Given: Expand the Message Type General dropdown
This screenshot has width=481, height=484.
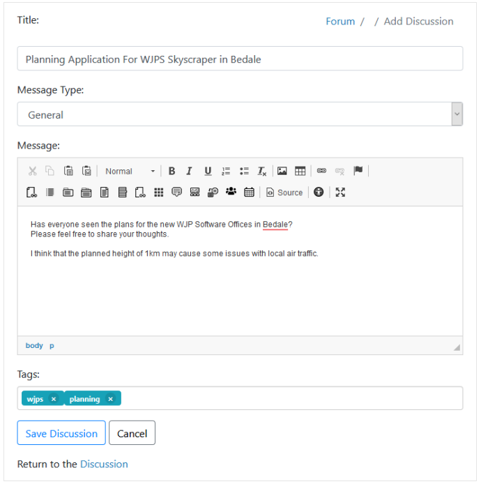Looking at the screenshot, I should point(240,114).
